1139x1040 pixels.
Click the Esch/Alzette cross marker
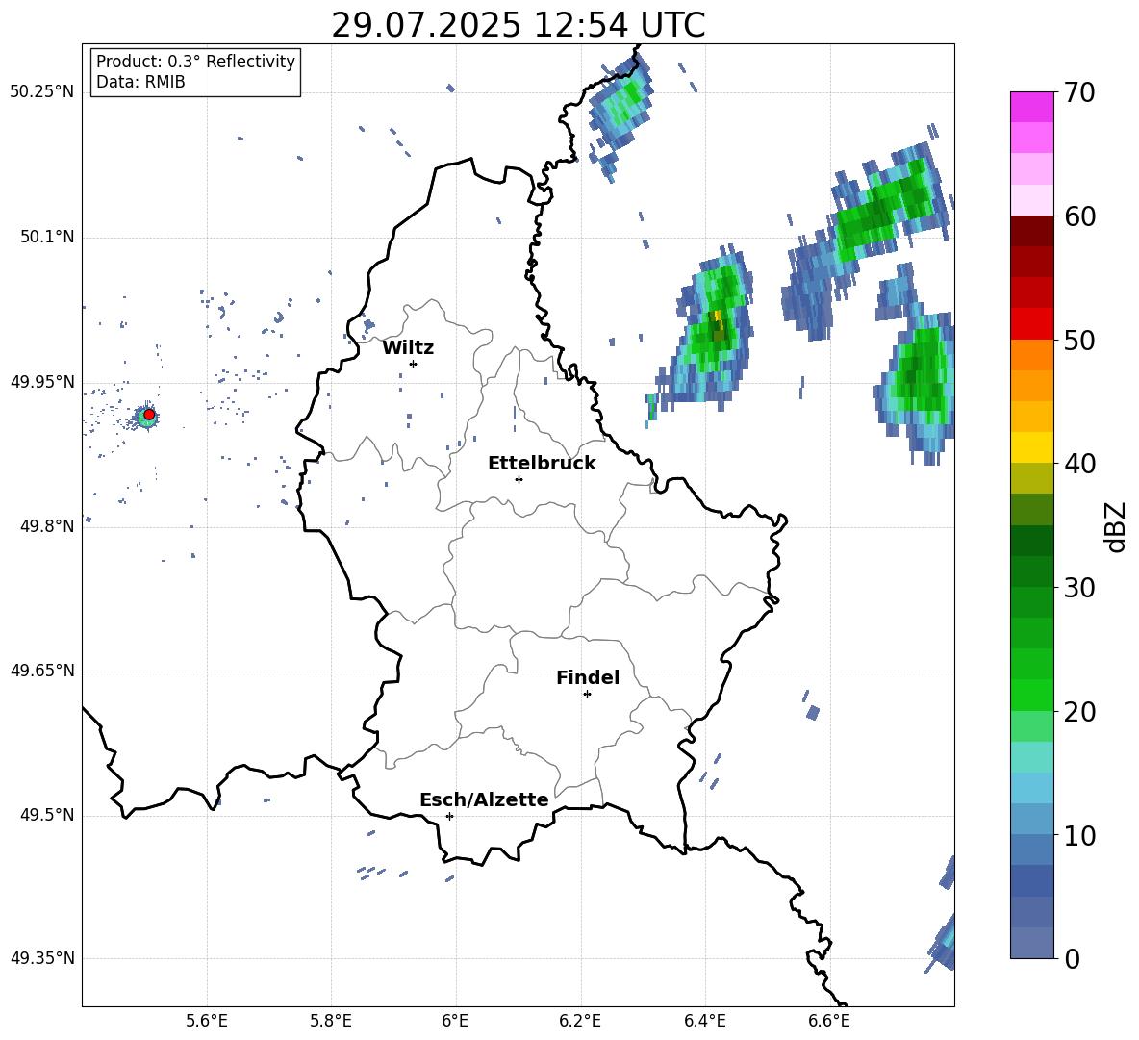pyautogui.click(x=449, y=816)
